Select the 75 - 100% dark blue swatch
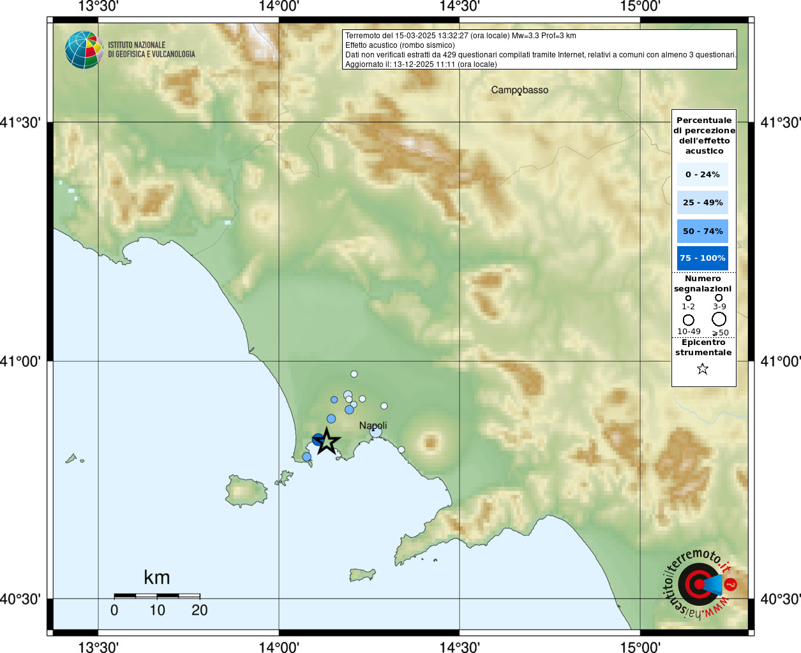This screenshot has width=801, height=653. tap(702, 258)
